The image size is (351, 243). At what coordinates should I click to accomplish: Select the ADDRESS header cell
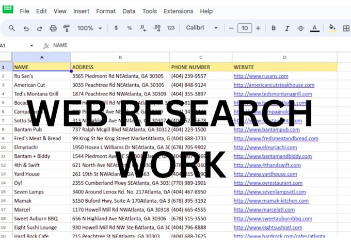(x=120, y=67)
